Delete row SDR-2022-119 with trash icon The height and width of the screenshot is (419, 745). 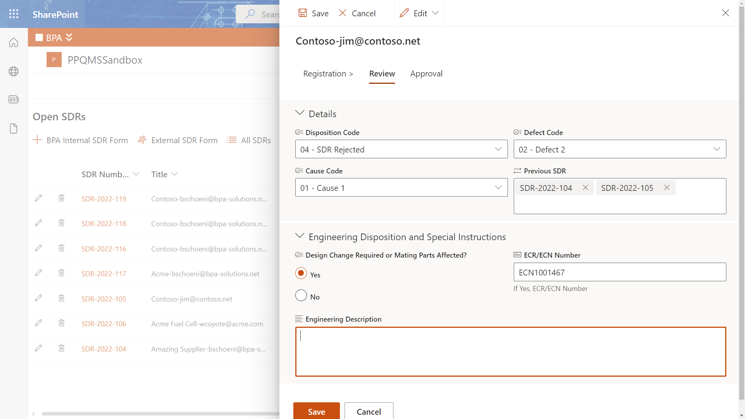pyautogui.click(x=61, y=198)
